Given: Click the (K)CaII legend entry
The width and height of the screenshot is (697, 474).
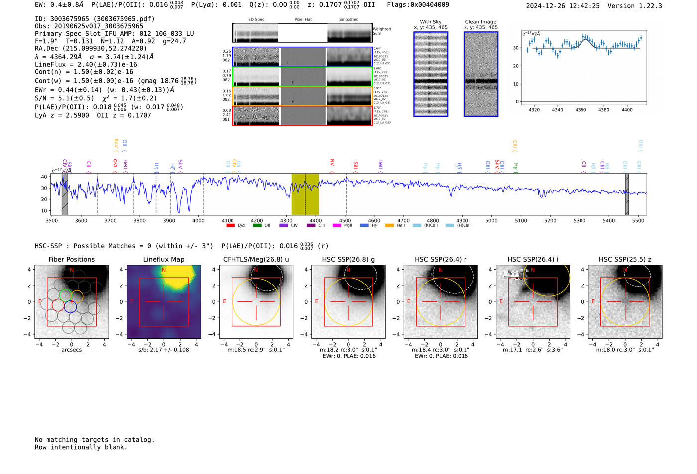Looking at the screenshot, I should point(425,225).
